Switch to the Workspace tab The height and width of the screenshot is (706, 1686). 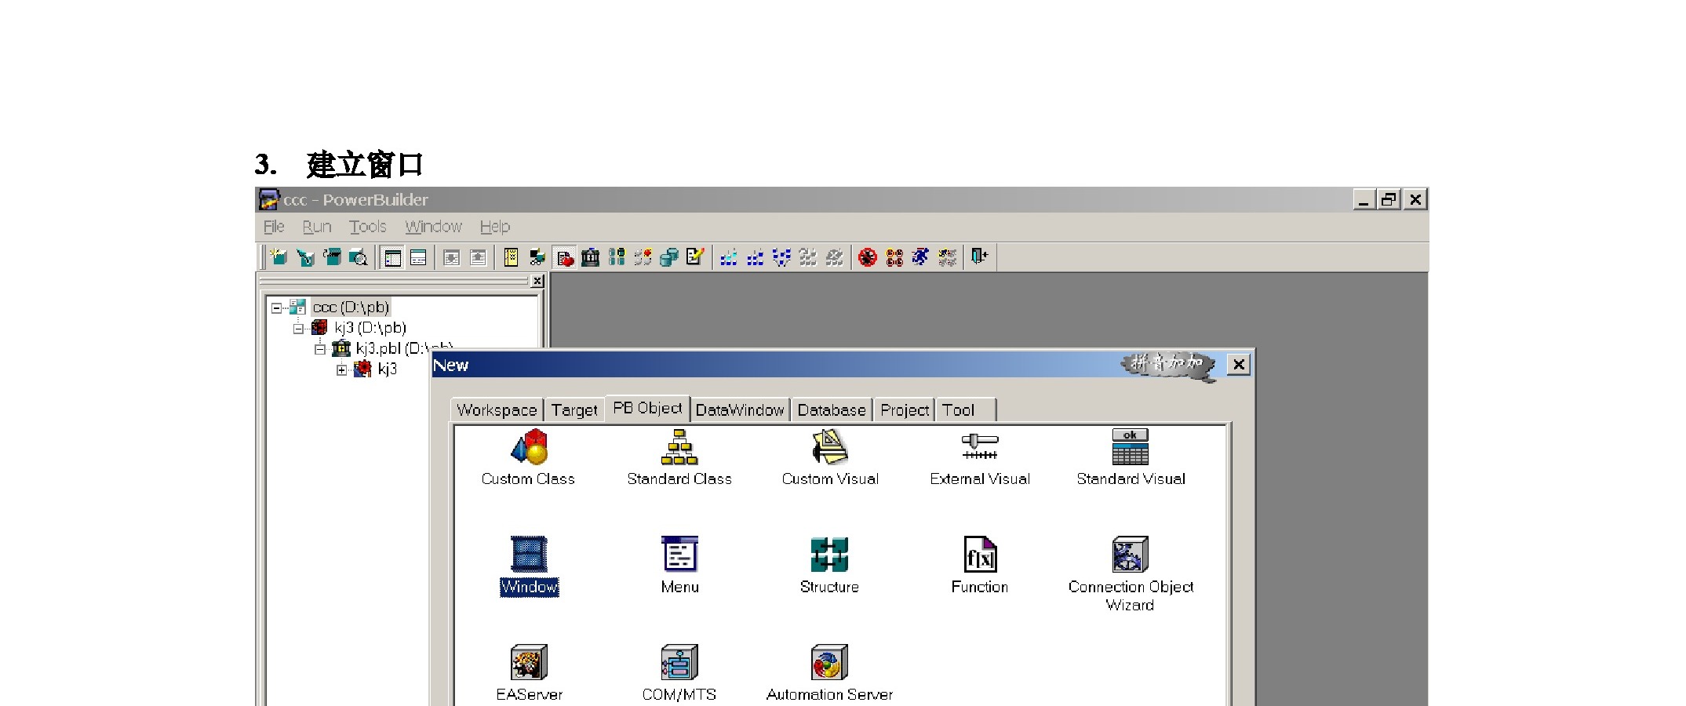(x=497, y=410)
